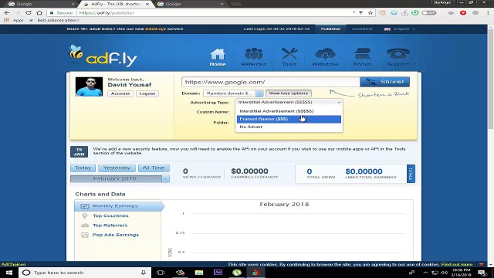The image size is (494, 278).
Task: Open the Best adsense alternative bookmark
Action: coord(55,20)
